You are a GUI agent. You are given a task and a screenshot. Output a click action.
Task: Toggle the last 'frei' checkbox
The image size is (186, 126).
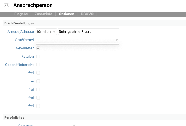(x=38, y=106)
